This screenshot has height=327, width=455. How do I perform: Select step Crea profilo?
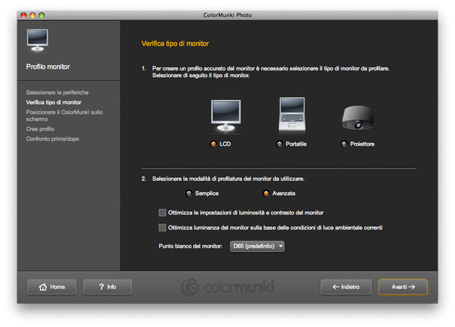click(40, 129)
